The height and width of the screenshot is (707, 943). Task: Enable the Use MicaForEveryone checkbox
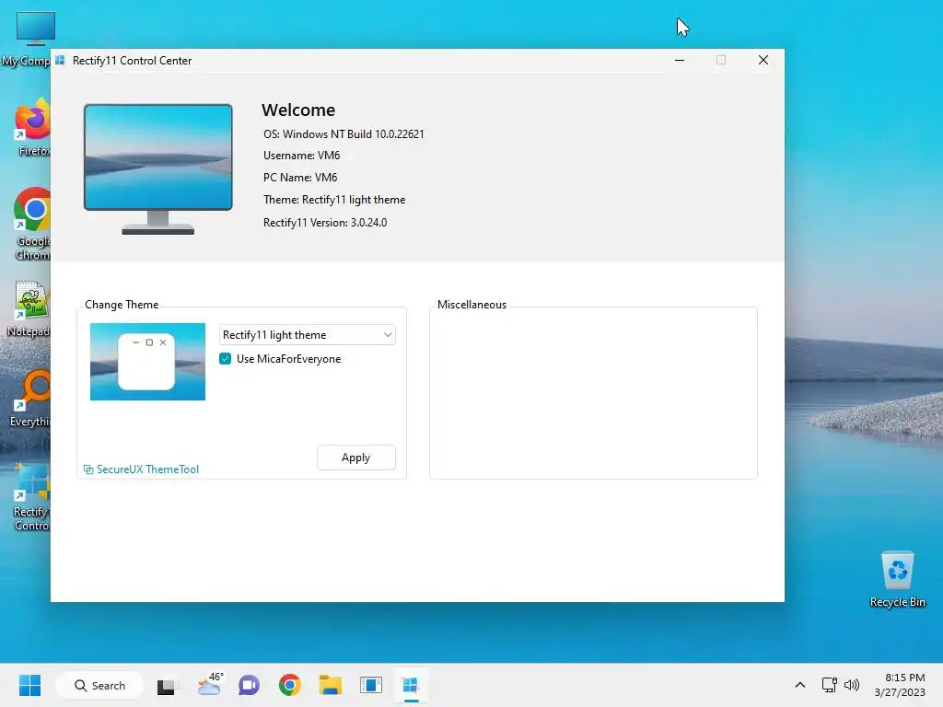[225, 359]
